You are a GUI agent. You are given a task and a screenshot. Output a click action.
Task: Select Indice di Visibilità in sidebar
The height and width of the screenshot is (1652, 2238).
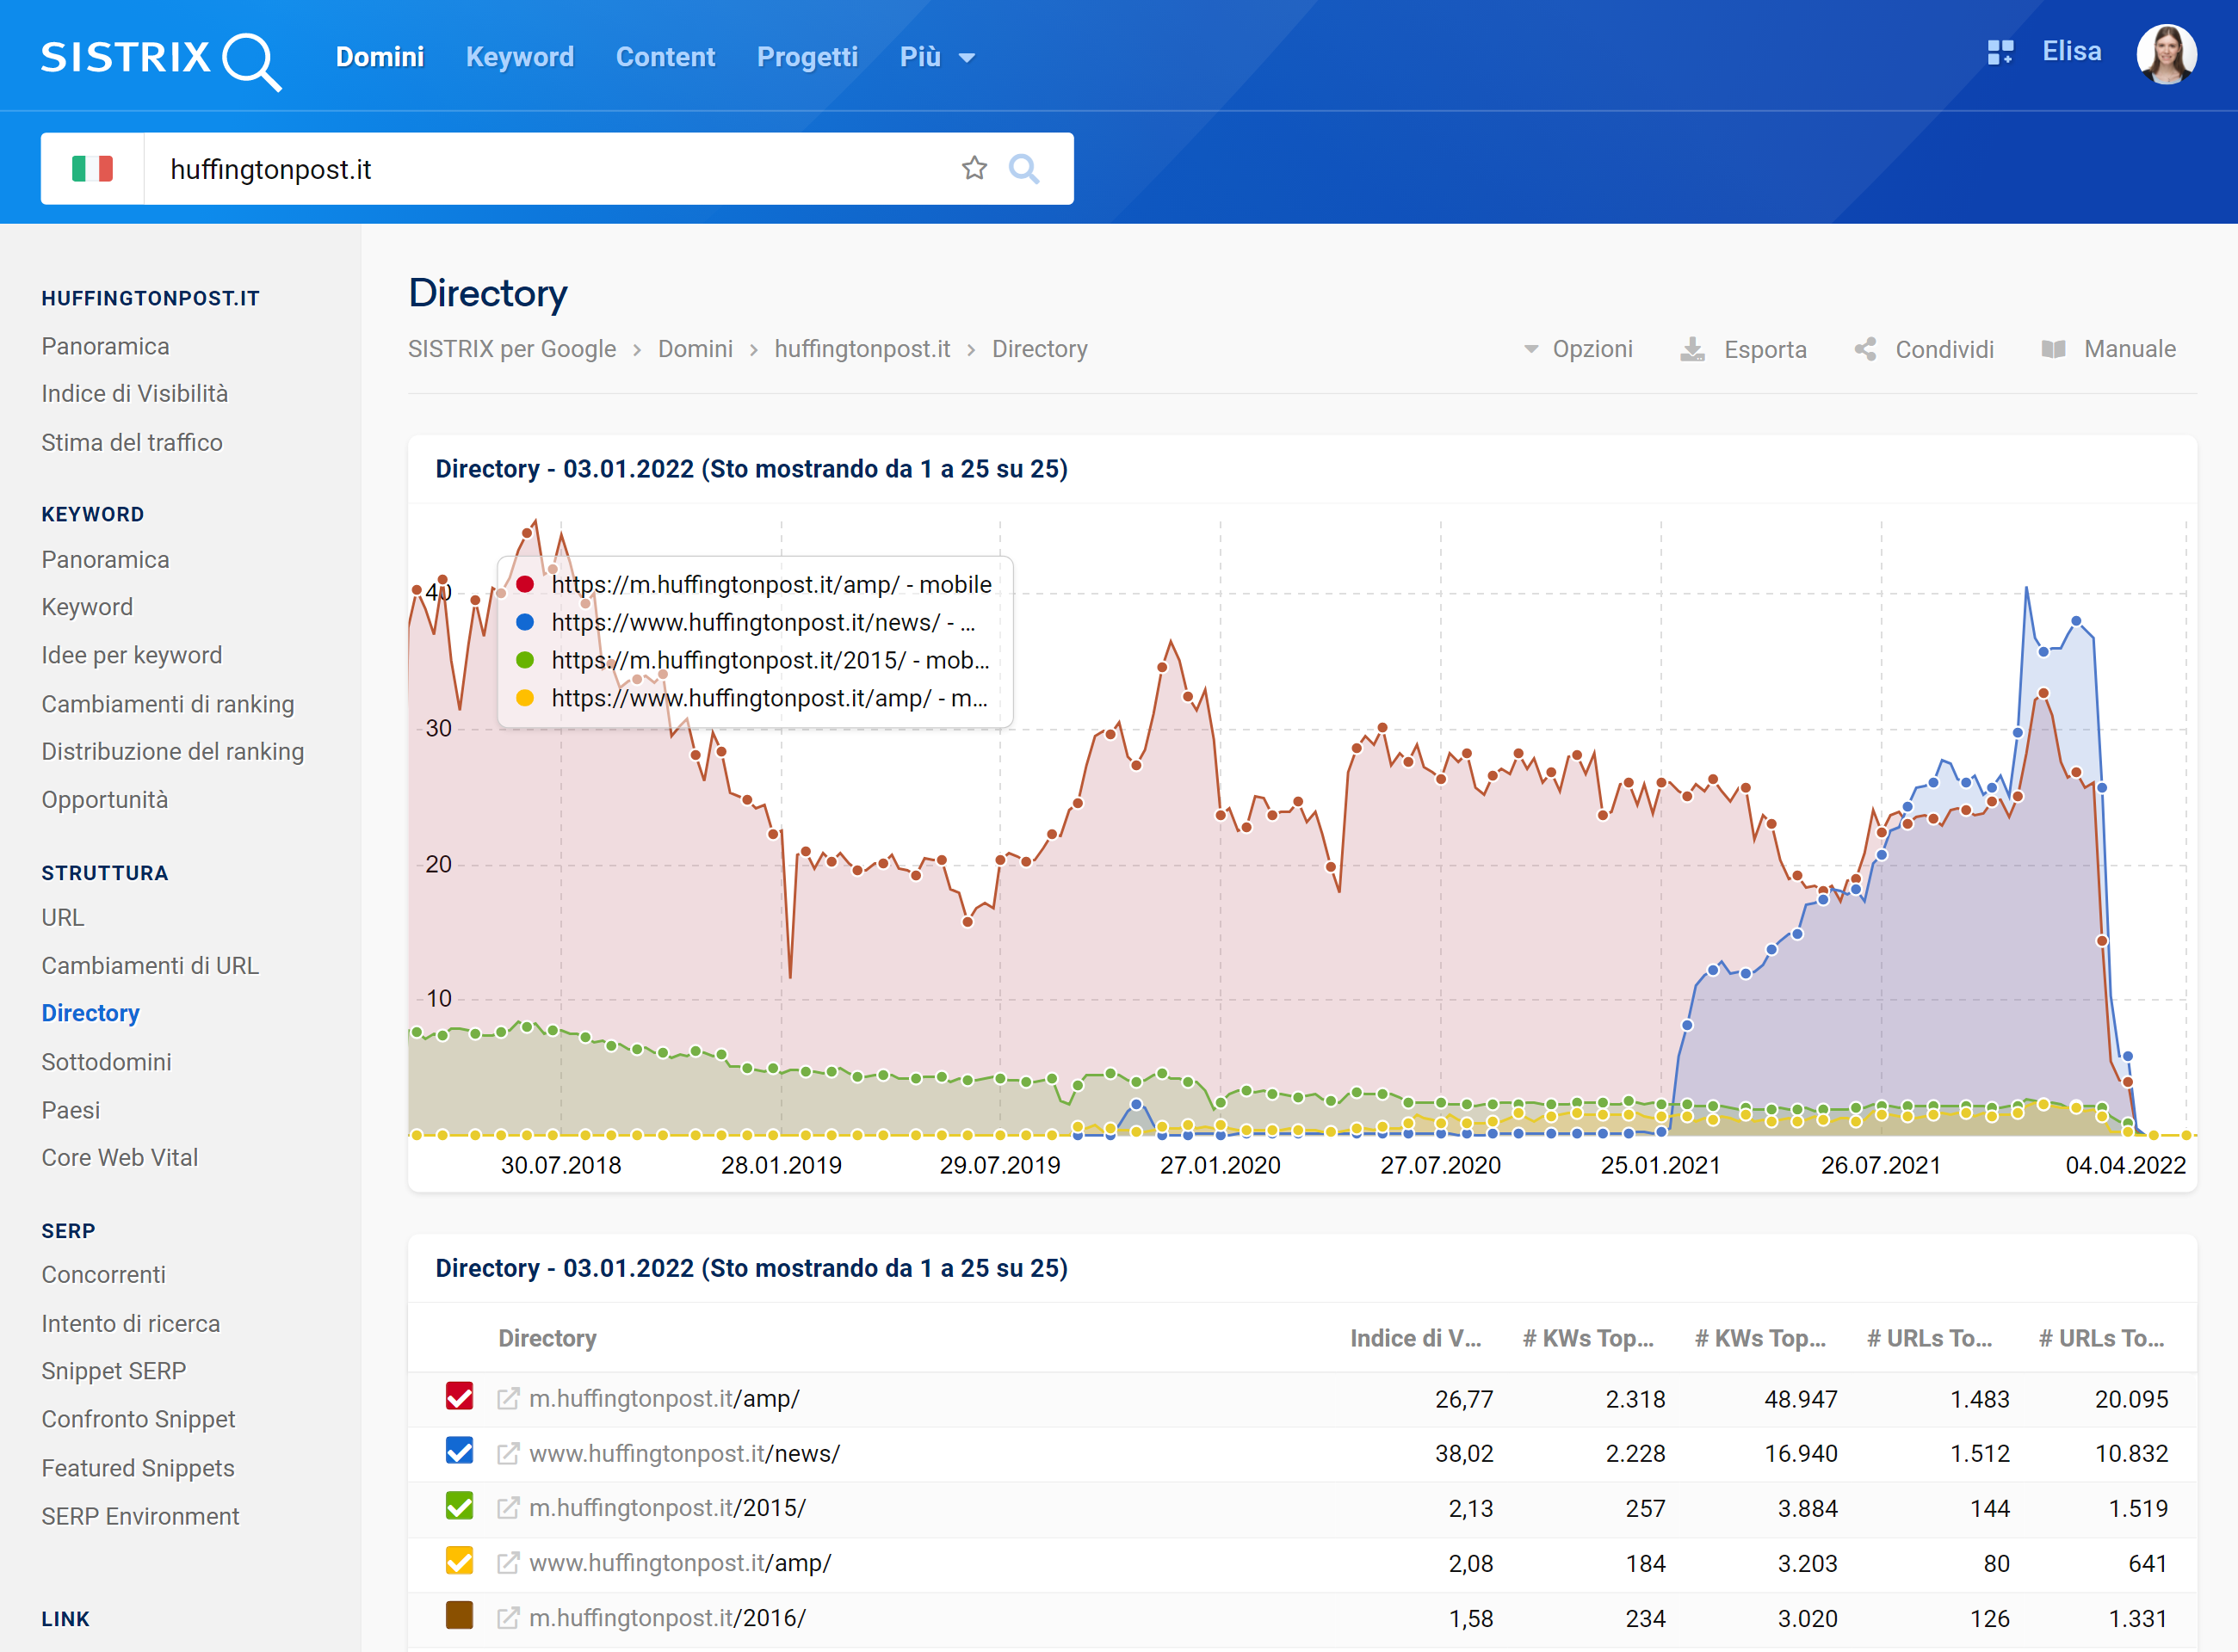[135, 394]
